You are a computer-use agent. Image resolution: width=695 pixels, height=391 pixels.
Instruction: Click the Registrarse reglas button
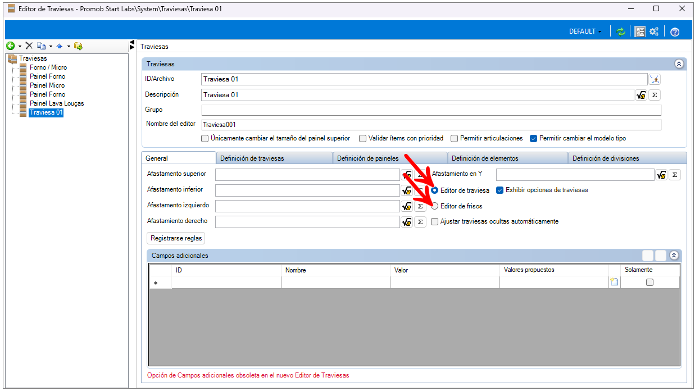(x=176, y=238)
